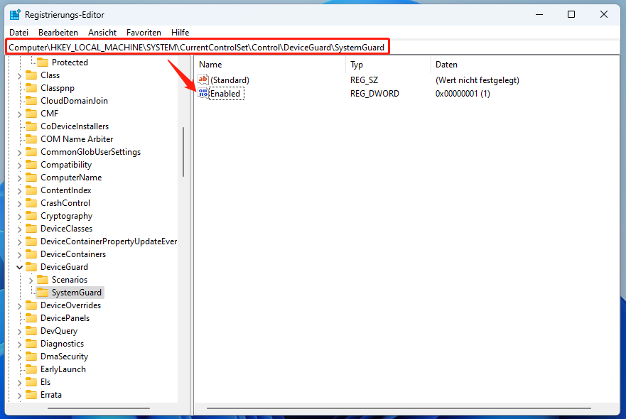Click the ComputerName folder icon
Screen dimensions: 626x419
(31, 177)
